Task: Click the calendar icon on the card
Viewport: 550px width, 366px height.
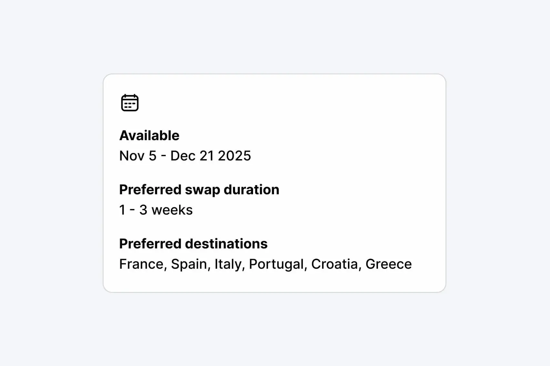Action: coord(130,103)
